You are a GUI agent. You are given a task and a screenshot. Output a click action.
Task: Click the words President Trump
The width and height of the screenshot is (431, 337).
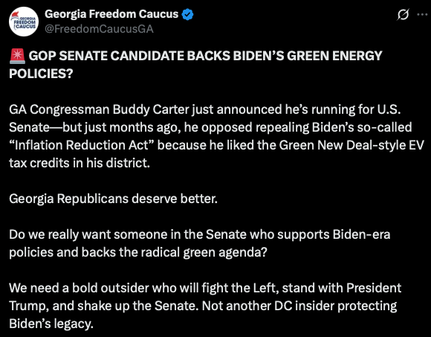pos(374,288)
